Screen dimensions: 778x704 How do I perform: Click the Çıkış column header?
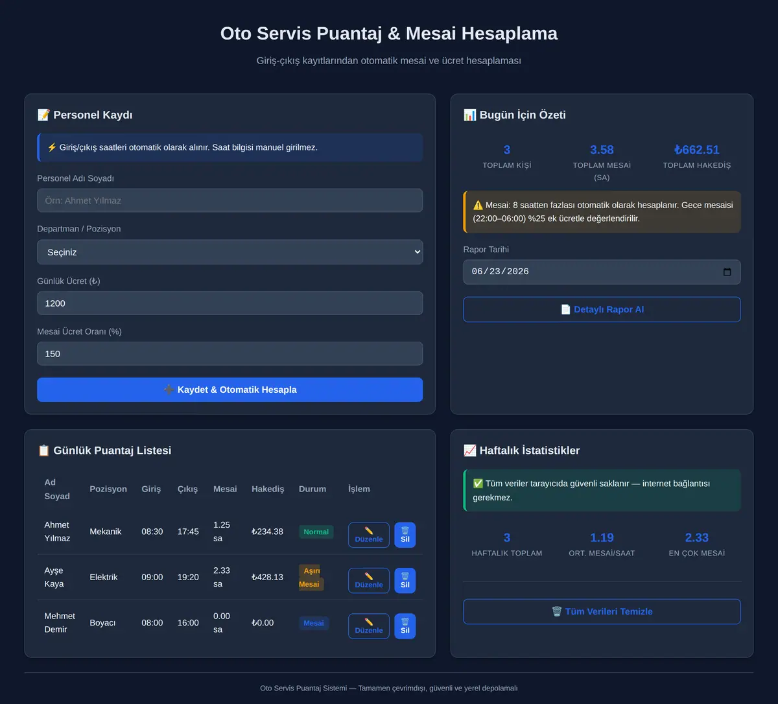[x=188, y=489]
